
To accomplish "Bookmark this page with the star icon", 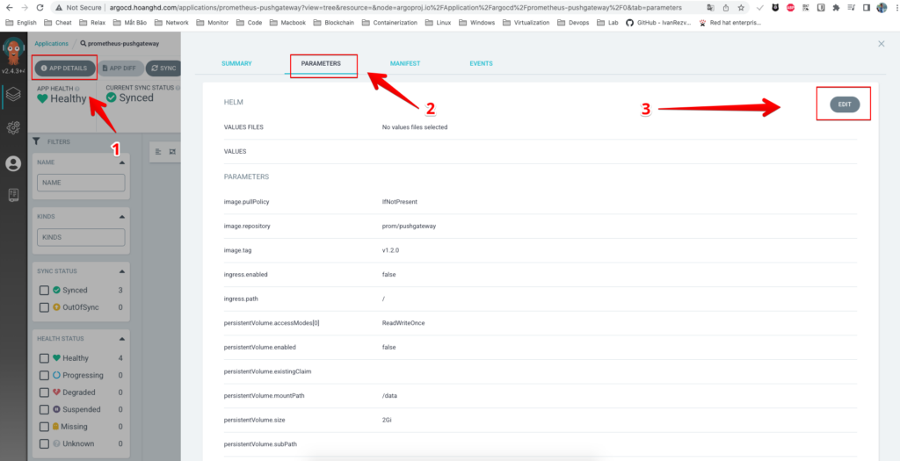I will tap(741, 8).
